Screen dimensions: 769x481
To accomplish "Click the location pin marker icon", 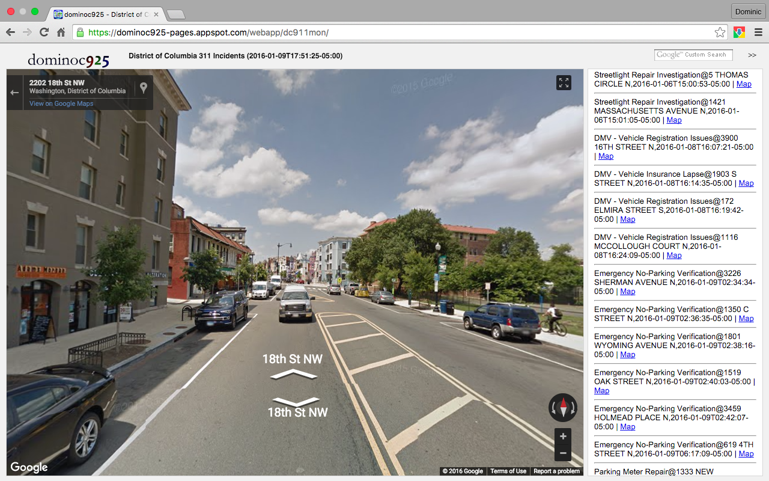I will [x=144, y=88].
